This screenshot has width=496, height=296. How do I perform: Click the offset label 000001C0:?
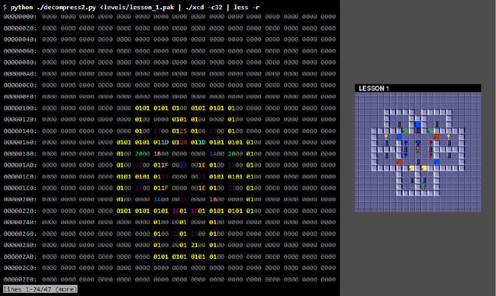tap(20, 176)
